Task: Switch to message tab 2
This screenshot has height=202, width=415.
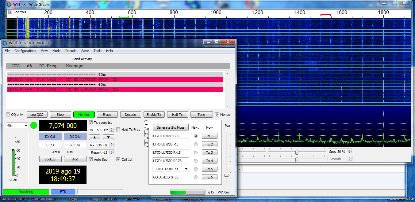Action: click(x=147, y=134)
